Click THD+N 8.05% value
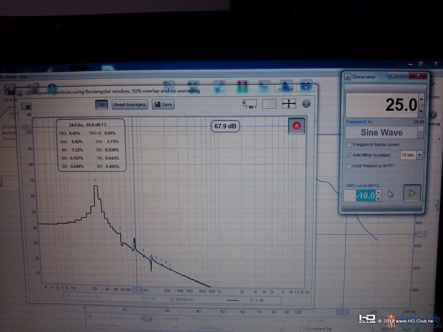This screenshot has width=443, height=332. click(110, 133)
